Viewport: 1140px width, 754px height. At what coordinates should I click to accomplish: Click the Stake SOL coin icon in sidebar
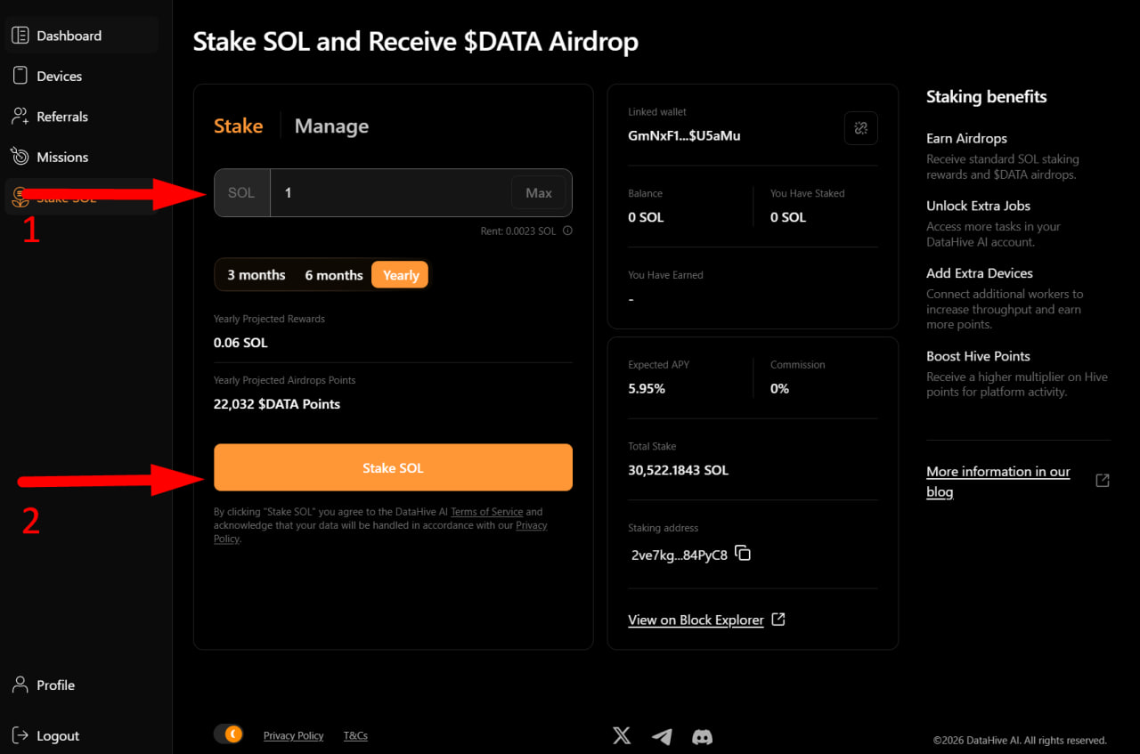click(x=20, y=198)
